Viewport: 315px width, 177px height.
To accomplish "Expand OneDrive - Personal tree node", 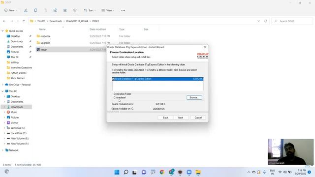I will [x=2, y=85].
